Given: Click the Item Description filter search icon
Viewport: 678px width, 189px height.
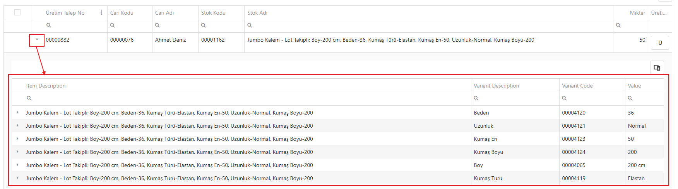Looking at the screenshot, I should tap(29, 98).
